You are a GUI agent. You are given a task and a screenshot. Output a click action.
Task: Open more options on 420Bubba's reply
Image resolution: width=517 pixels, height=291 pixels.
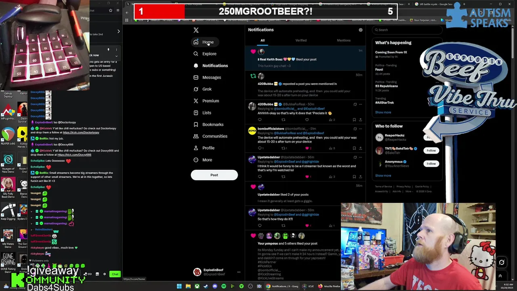360,104
